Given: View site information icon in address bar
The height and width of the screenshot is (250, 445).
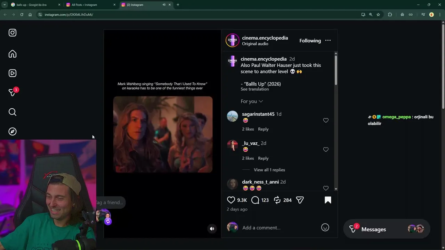Looking at the screenshot, I should (40, 15).
